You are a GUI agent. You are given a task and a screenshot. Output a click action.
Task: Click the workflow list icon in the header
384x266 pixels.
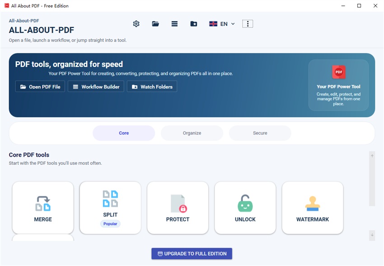pos(174,24)
